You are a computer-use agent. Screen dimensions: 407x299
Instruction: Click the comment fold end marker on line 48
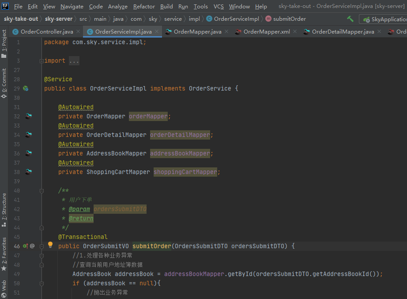point(41,265)
